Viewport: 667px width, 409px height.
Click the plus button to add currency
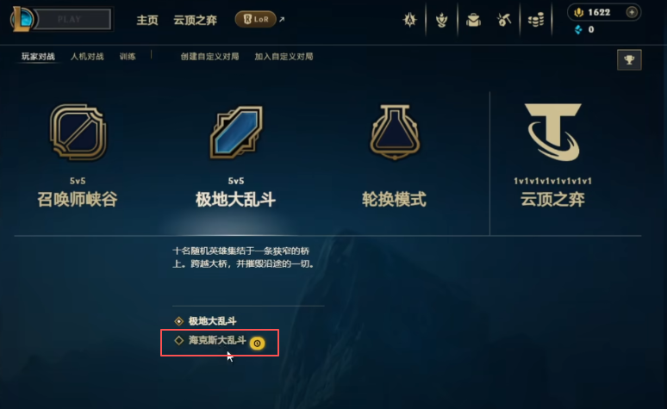pyautogui.click(x=632, y=12)
